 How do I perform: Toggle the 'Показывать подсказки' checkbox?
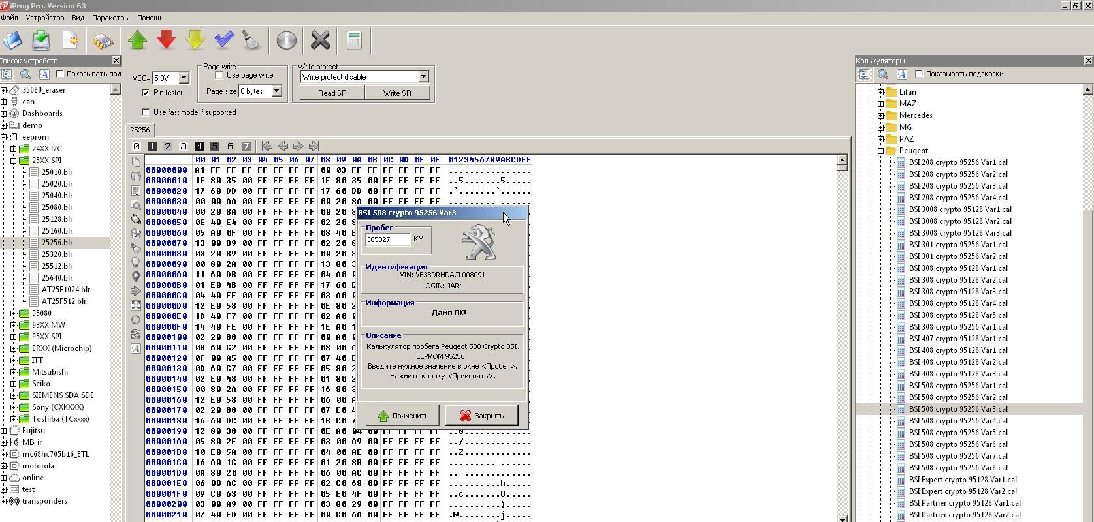click(920, 74)
